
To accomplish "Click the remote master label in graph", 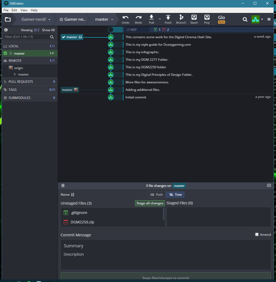I will pos(70,90).
